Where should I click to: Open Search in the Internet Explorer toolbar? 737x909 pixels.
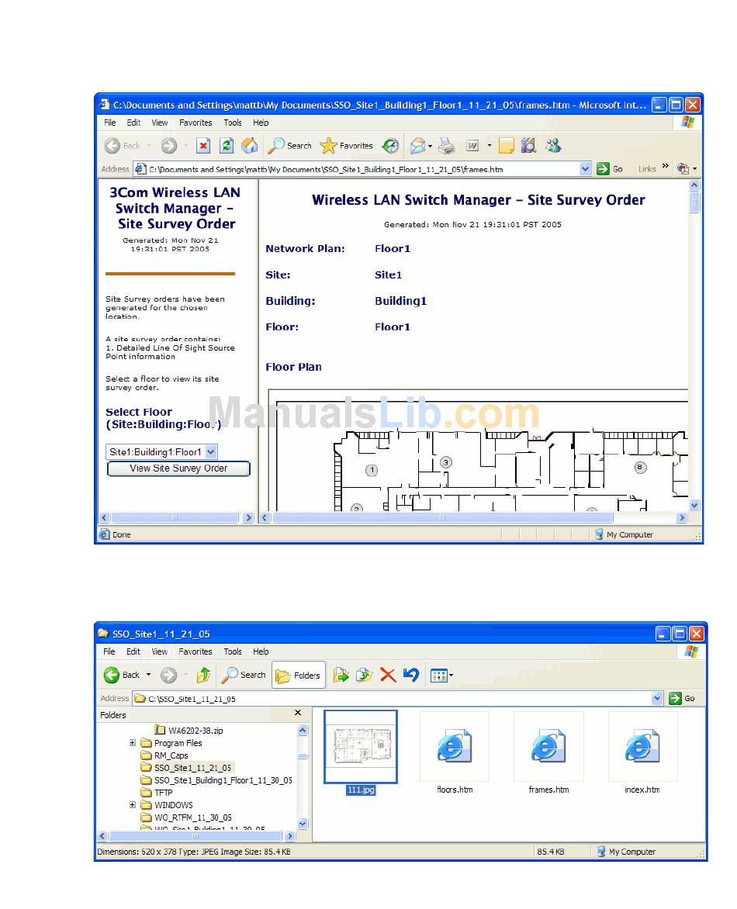[x=290, y=146]
